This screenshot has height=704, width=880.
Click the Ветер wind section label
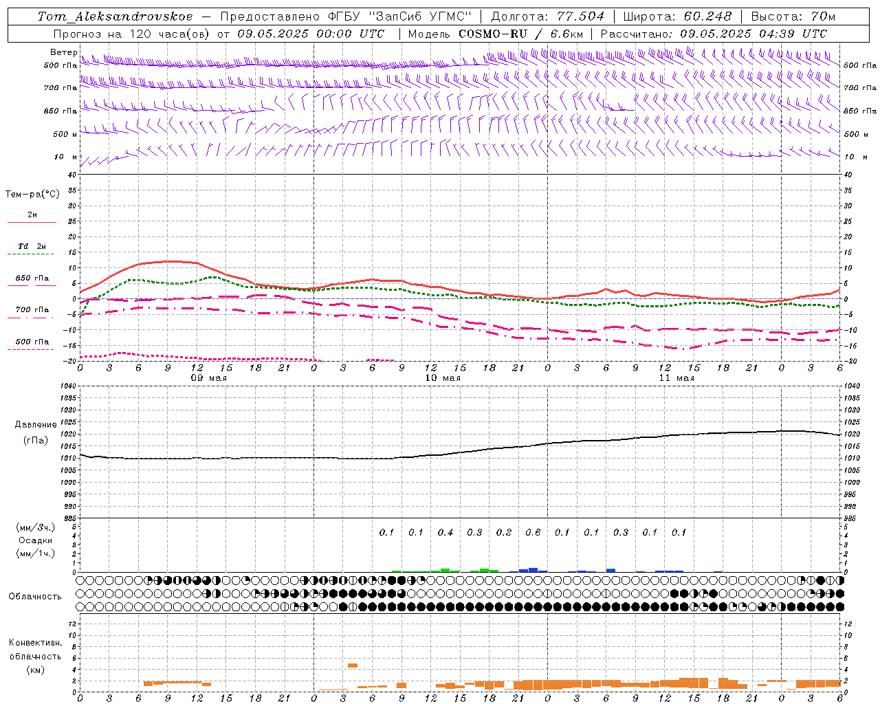pos(64,52)
